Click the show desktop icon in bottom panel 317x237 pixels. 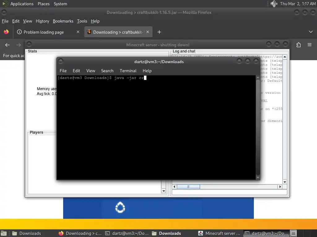click(4, 233)
